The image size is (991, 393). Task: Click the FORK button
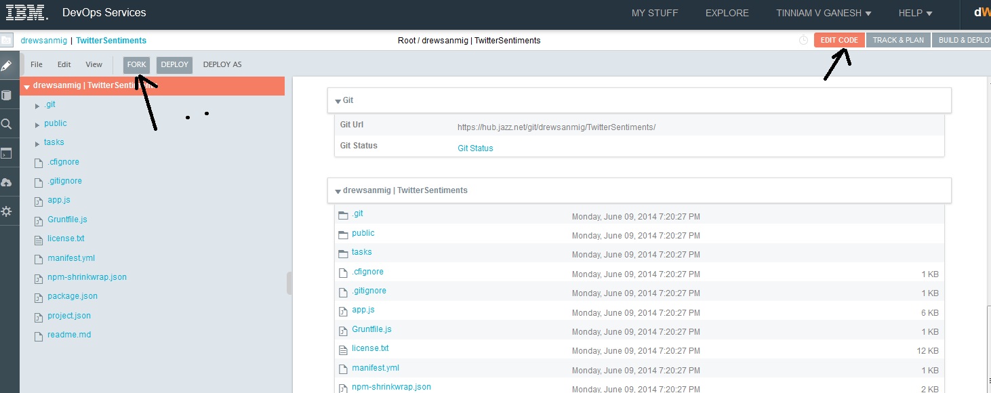click(x=136, y=64)
